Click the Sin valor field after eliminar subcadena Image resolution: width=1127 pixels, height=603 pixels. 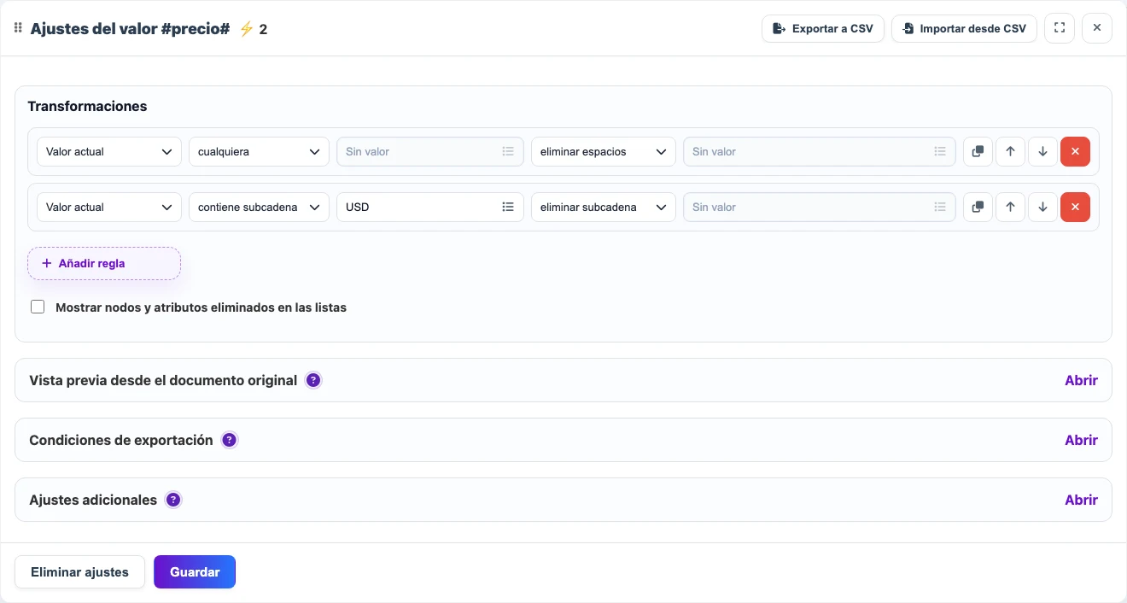click(x=820, y=207)
